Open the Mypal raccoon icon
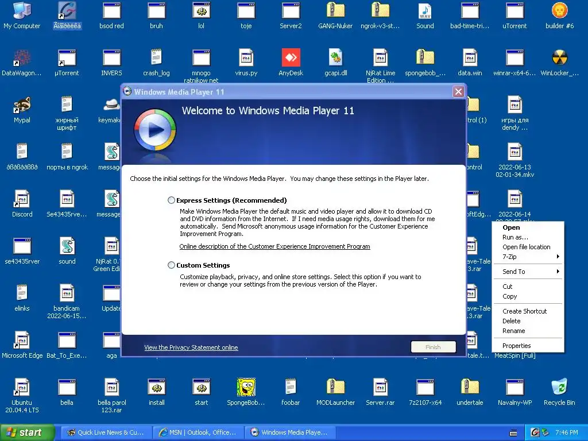The height and width of the screenshot is (441, 588). coord(22,110)
